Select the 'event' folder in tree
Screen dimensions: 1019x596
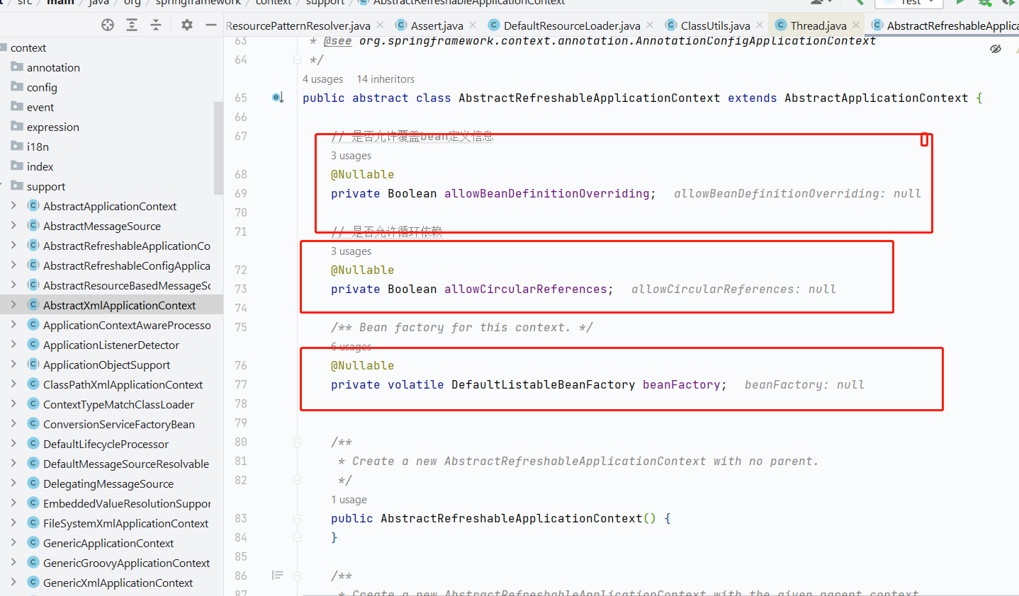click(40, 107)
